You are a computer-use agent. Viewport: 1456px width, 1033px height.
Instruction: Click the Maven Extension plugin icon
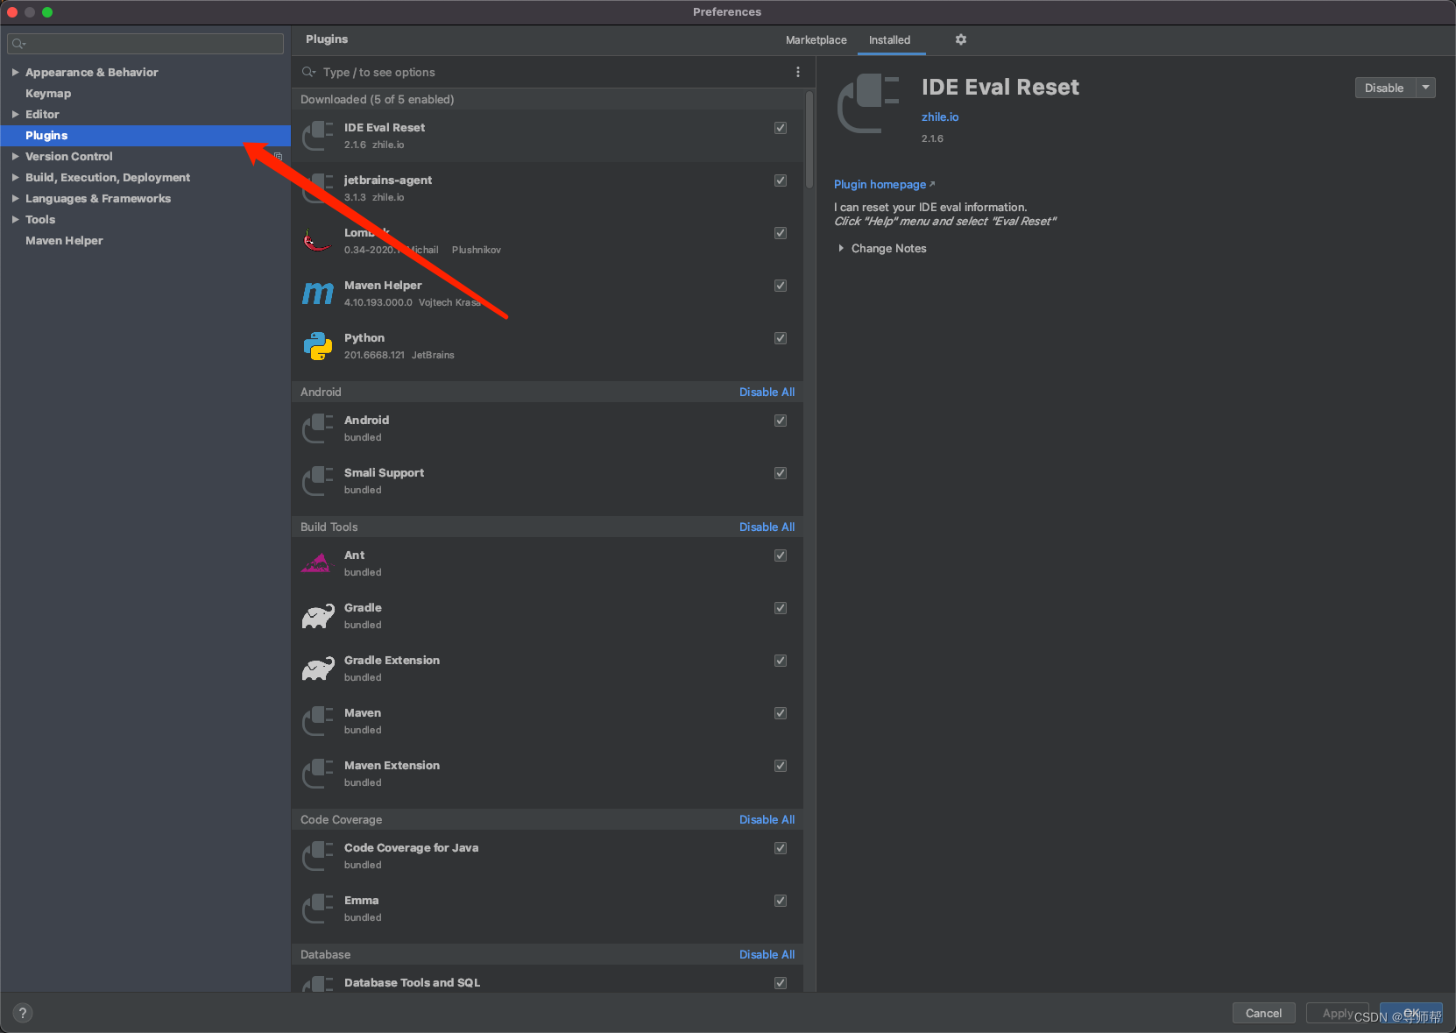[317, 774]
